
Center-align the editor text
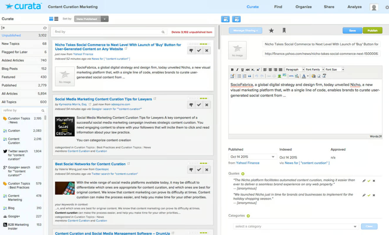[270, 70]
